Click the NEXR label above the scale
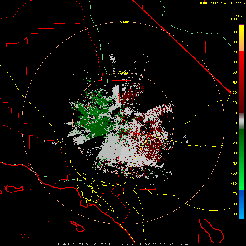Screen dimensions: 246x246 240,16
